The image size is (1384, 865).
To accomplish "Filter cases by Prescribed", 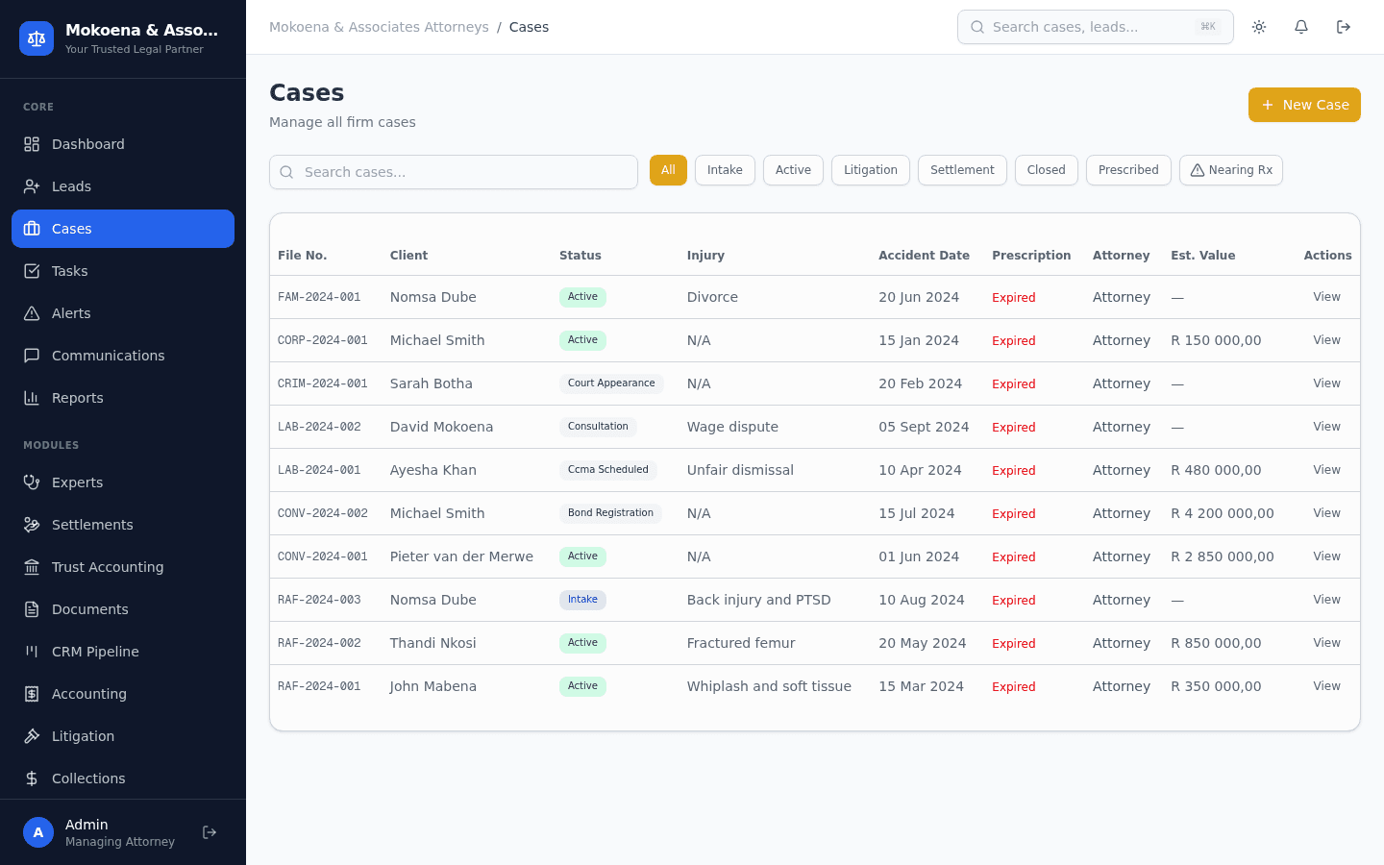I will coord(1128,170).
